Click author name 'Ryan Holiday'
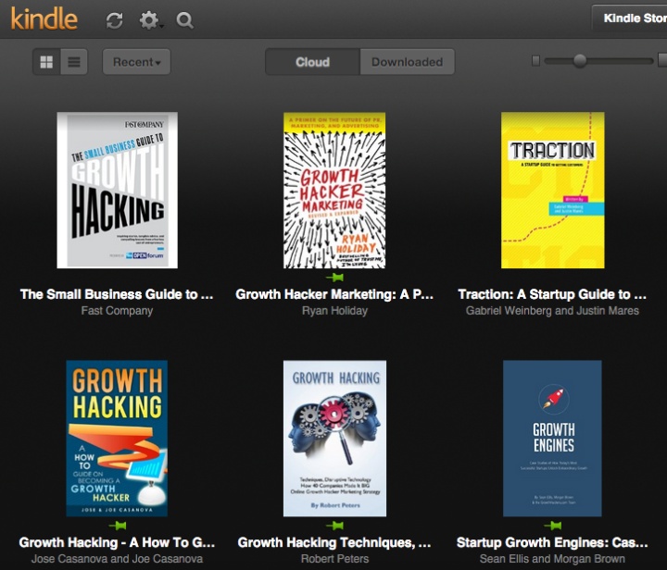The height and width of the screenshot is (570, 667). pos(334,311)
